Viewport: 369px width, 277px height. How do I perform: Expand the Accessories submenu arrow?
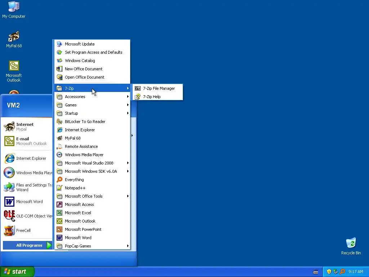pos(128,97)
